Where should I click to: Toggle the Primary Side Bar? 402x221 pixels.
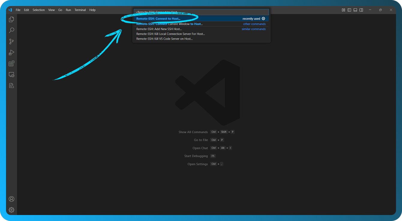[x=349, y=10]
